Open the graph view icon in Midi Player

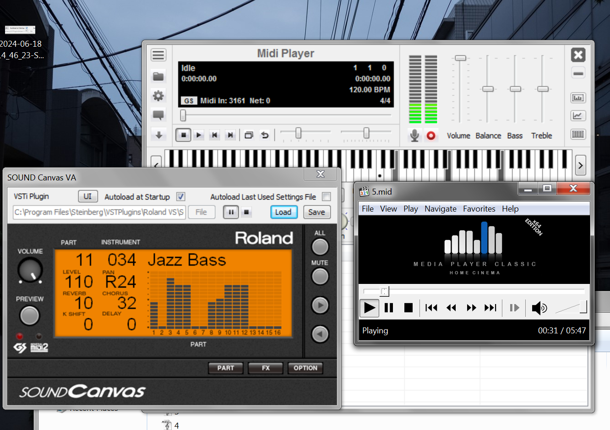tap(578, 116)
